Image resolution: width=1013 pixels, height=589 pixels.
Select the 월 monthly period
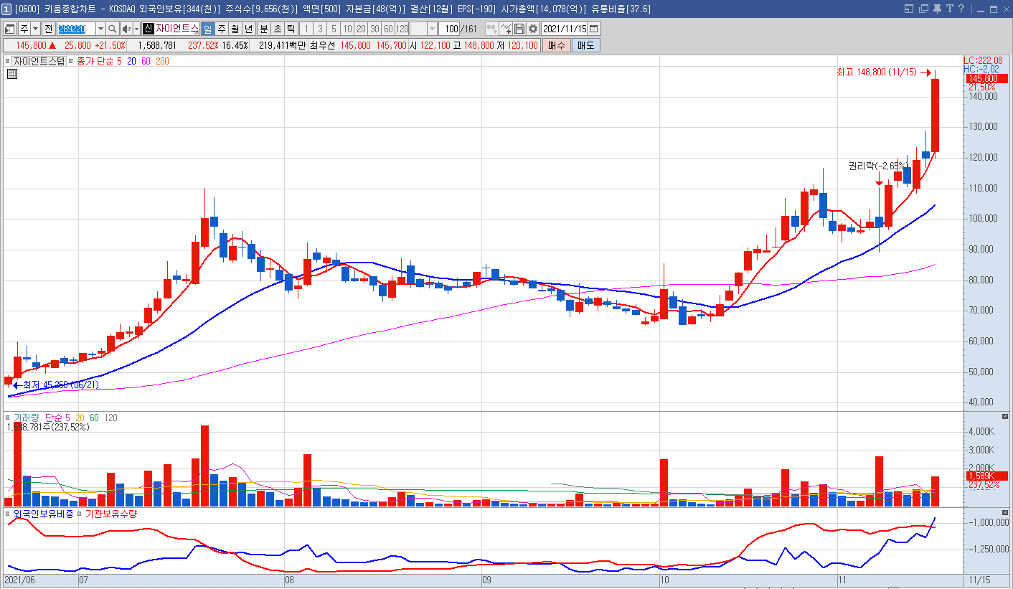tap(235, 29)
